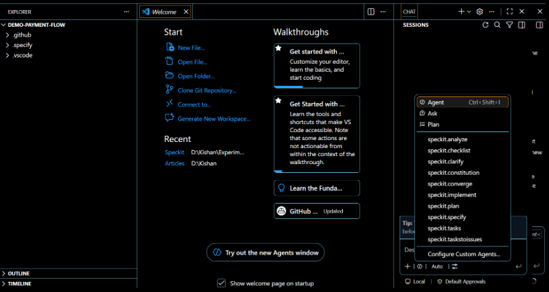
Task: Choose the speckit.taskstoissues agent
Action: point(463,240)
